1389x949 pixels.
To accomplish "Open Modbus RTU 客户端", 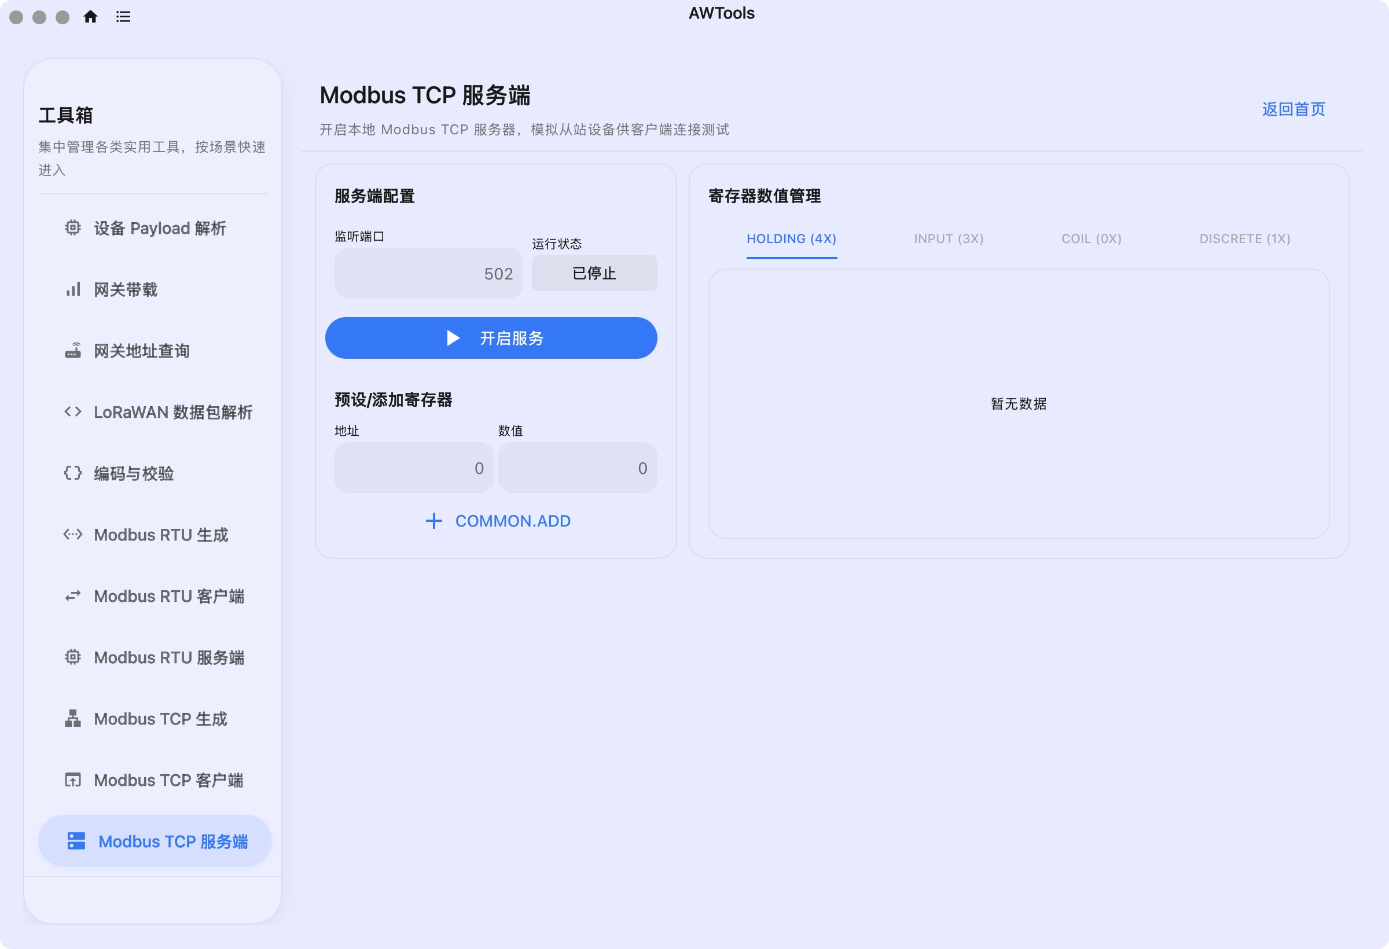I will pos(155,597).
